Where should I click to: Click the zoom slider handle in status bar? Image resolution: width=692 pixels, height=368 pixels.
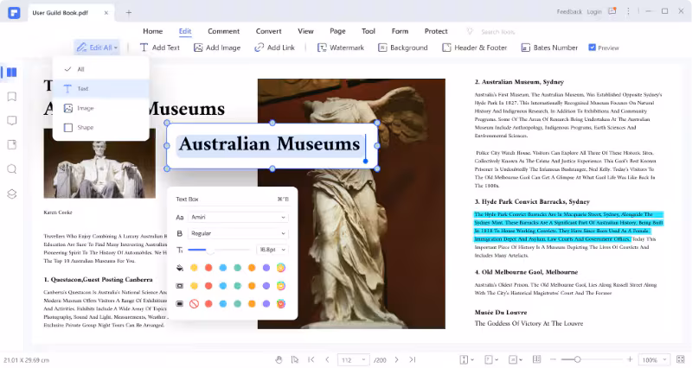(577, 359)
